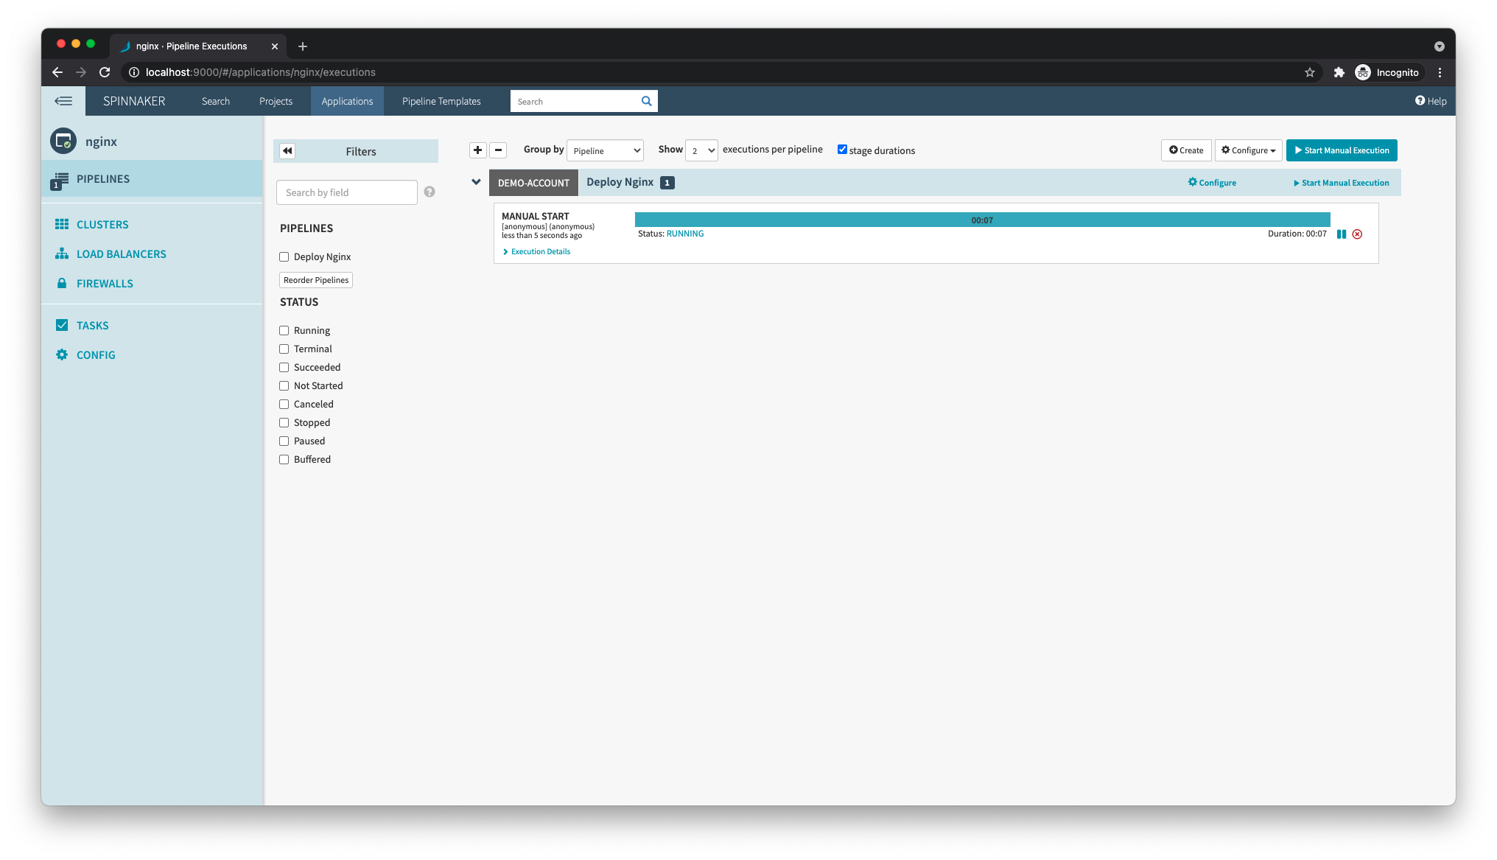Cancel the running execution with the red X
This screenshot has height=860, width=1497.
(1357, 234)
